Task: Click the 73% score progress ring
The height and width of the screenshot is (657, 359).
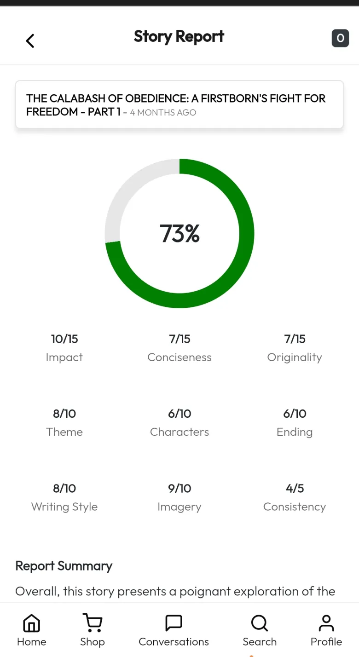Action: 179,233
